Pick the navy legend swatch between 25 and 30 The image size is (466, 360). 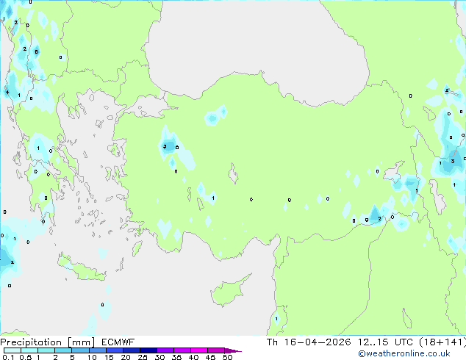148,350
